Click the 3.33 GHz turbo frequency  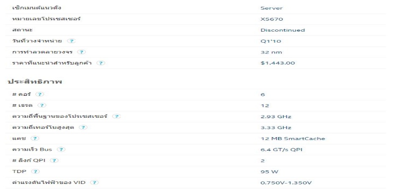(x=276, y=127)
